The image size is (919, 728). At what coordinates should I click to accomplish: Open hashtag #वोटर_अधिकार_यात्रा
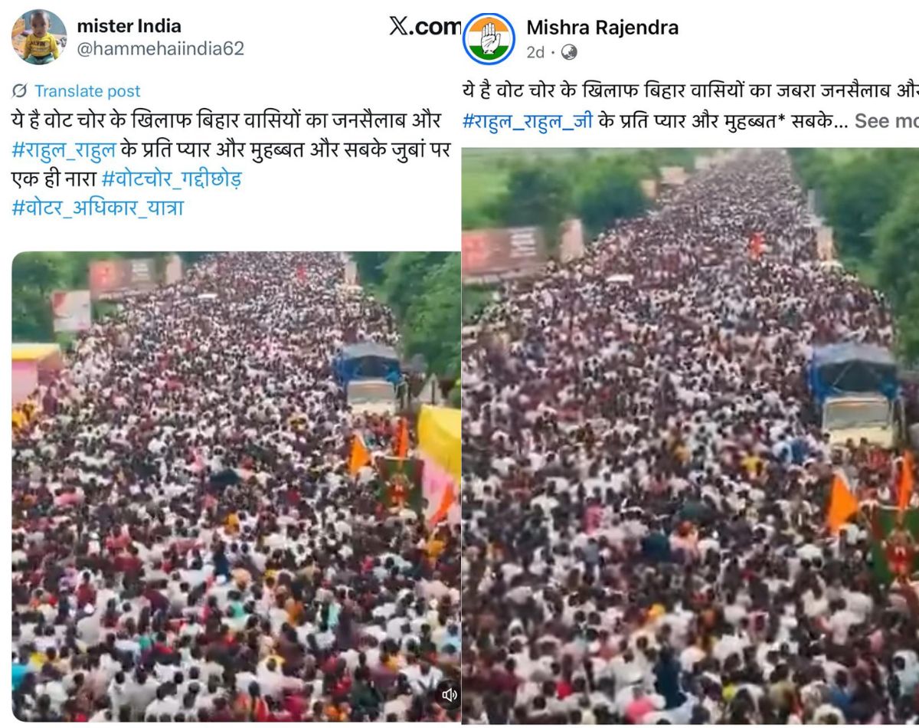(97, 208)
